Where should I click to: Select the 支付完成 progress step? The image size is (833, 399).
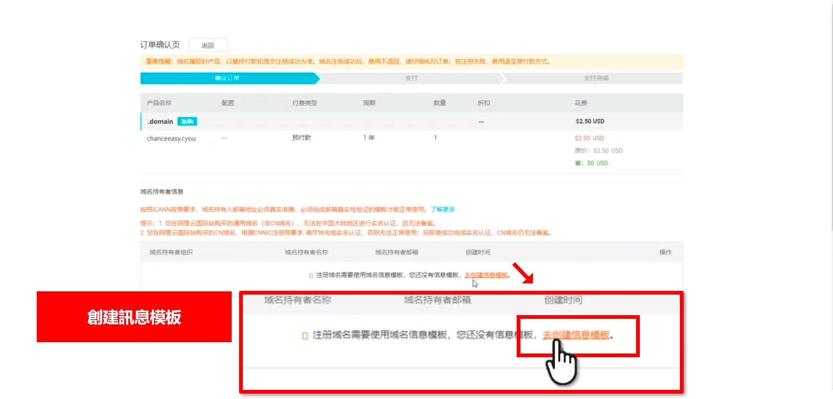(x=596, y=78)
